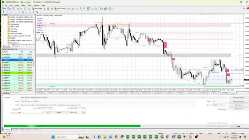Open the indicators list dropdown in toolbar
249x140 pixels.
[101, 9]
